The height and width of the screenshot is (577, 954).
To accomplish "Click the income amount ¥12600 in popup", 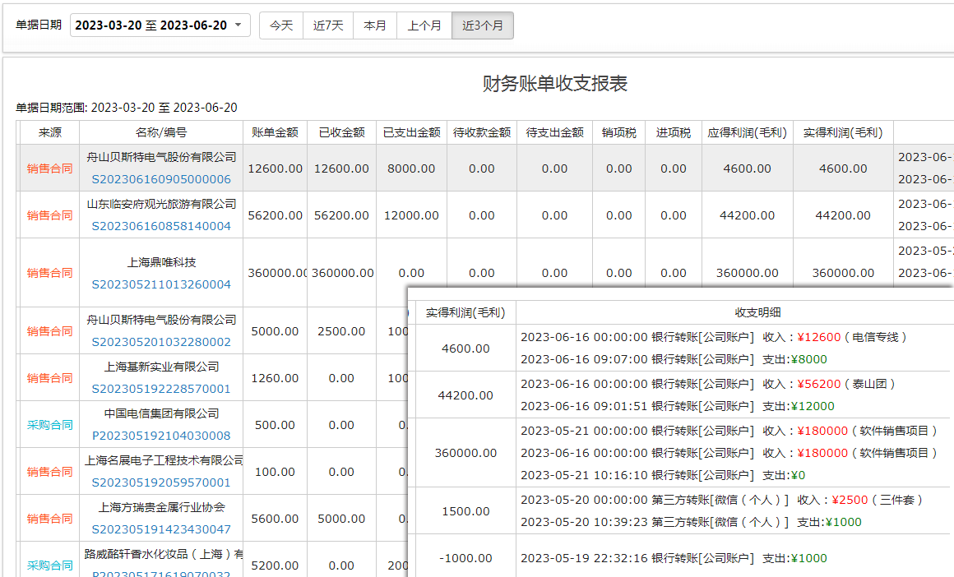I will tap(819, 338).
